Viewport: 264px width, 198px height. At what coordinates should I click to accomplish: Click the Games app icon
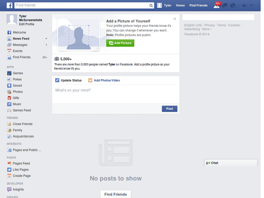click(x=9, y=73)
